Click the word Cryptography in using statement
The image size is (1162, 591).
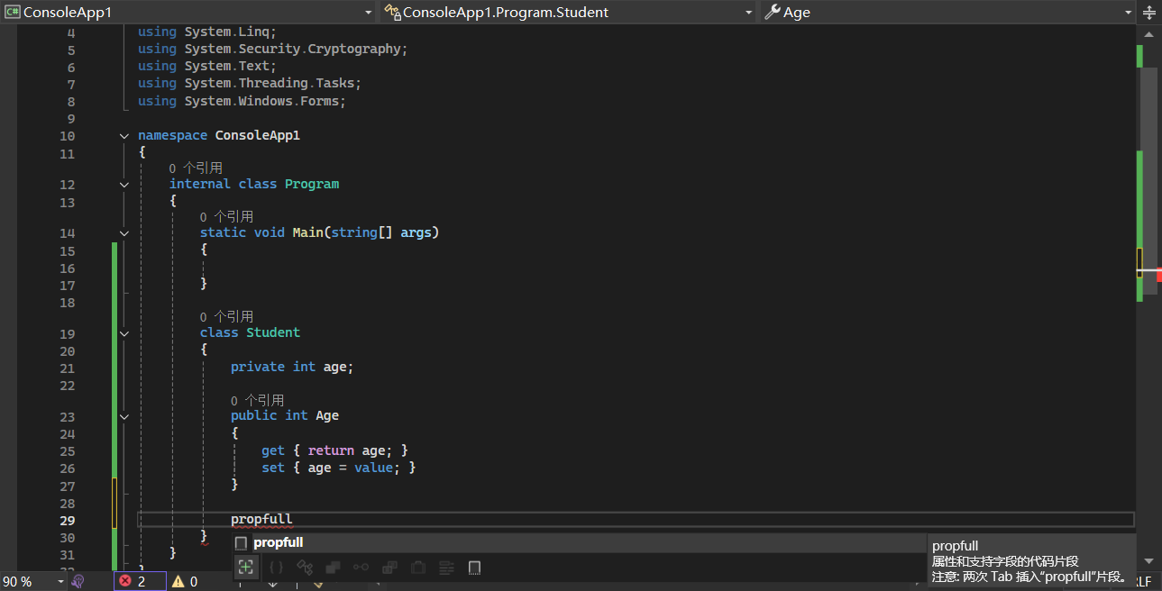354,49
